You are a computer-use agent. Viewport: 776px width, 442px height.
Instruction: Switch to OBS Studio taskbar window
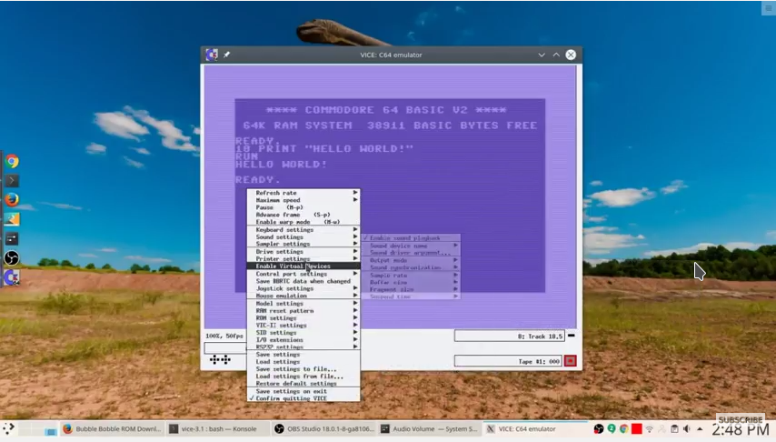(324, 429)
